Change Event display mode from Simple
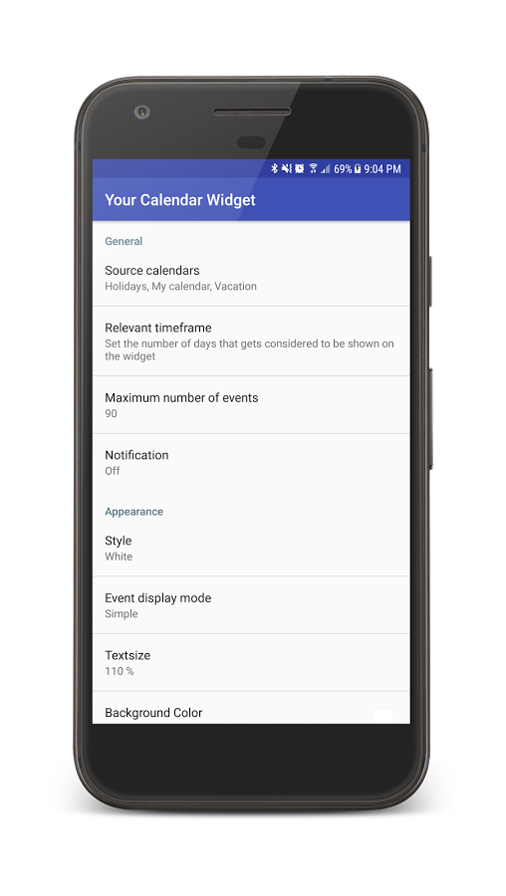 click(251, 605)
